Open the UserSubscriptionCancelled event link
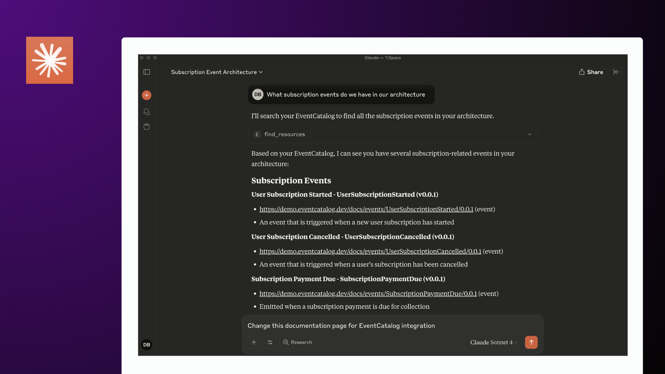The image size is (665, 374). (x=370, y=251)
